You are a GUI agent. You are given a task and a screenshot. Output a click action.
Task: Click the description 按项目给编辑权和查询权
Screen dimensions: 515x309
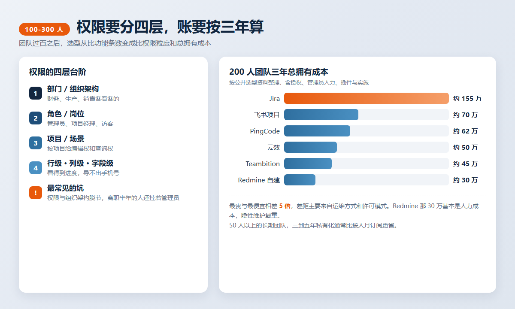80,148
